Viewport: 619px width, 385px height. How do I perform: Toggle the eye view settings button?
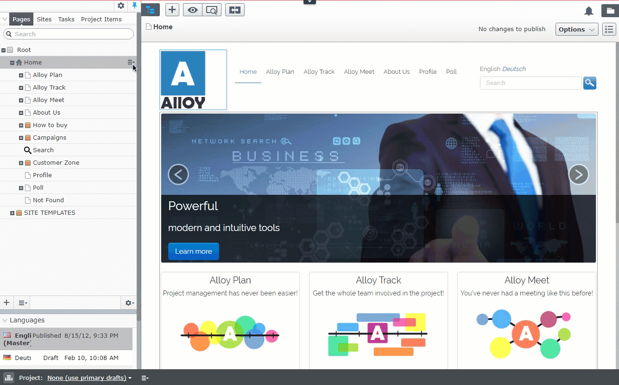(192, 10)
